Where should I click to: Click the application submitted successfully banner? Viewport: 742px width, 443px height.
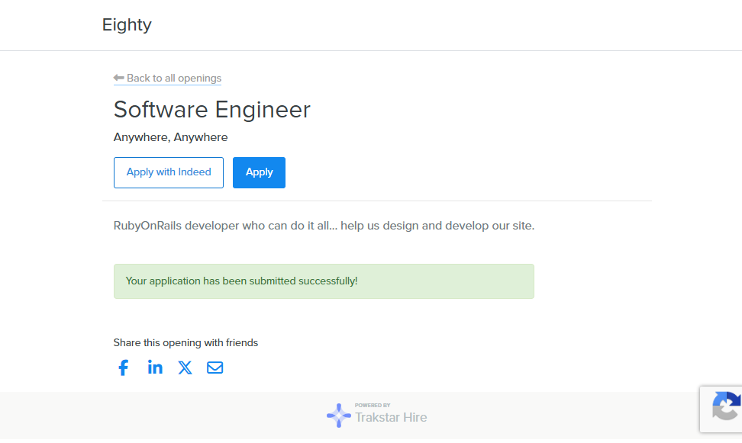[x=324, y=281]
